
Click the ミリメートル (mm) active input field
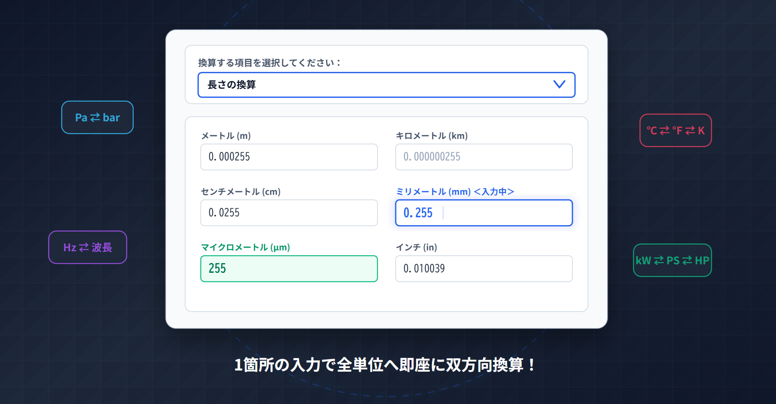[484, 213]
